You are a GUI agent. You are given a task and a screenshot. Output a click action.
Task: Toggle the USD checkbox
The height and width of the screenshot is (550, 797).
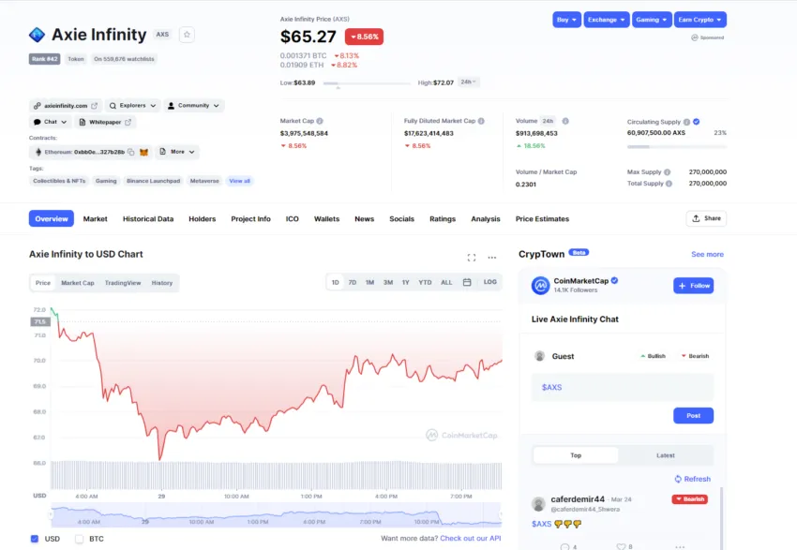click(35, 539)
